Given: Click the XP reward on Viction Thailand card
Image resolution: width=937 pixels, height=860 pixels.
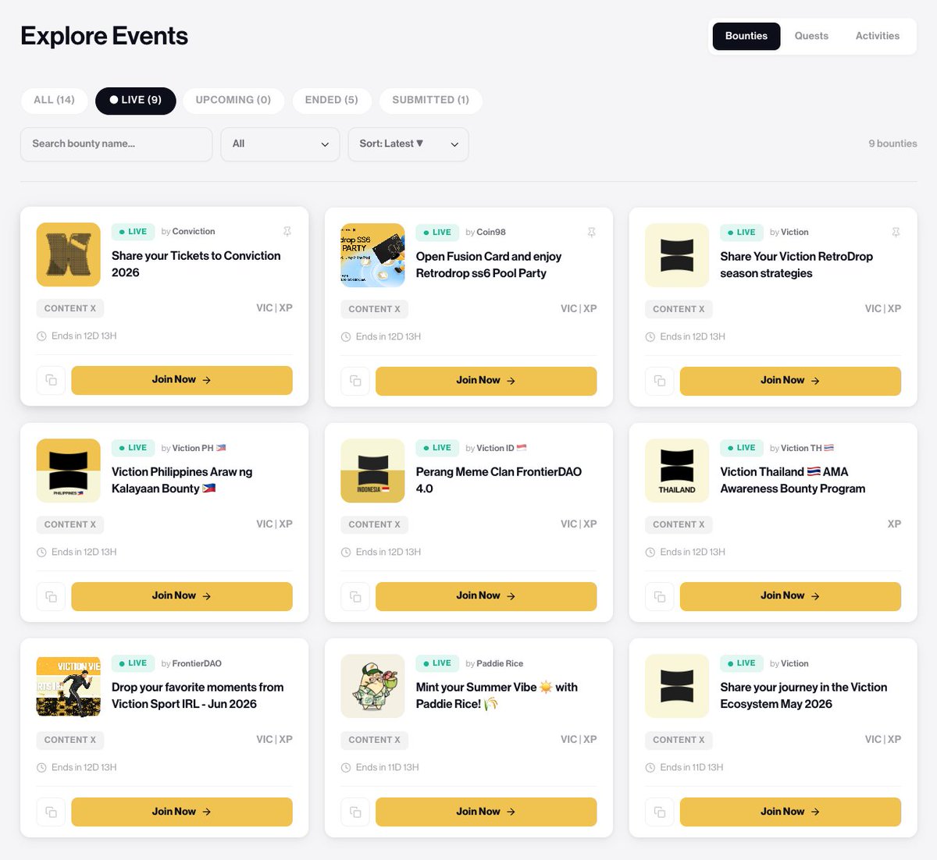Looking at the screenshot, I should click(x=894, y=524).
